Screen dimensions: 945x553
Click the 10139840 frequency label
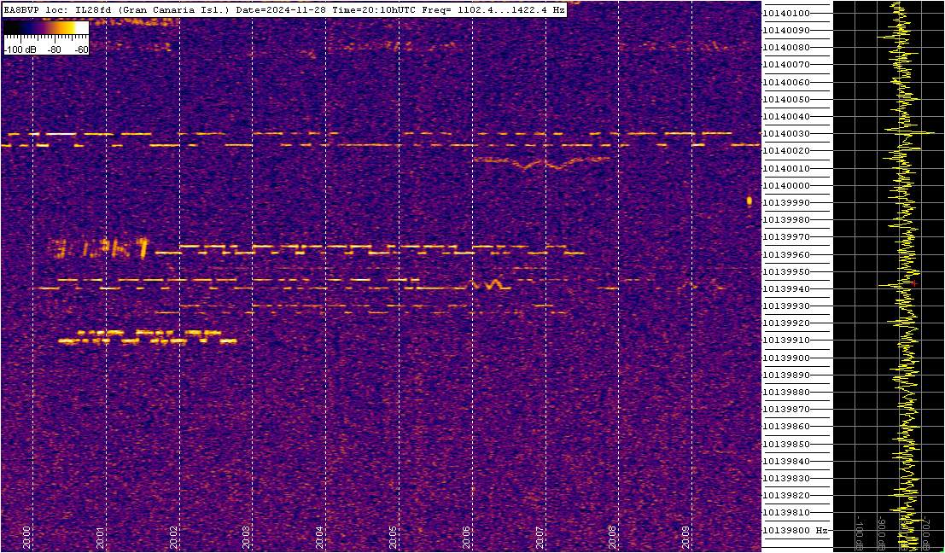(786, 462)
